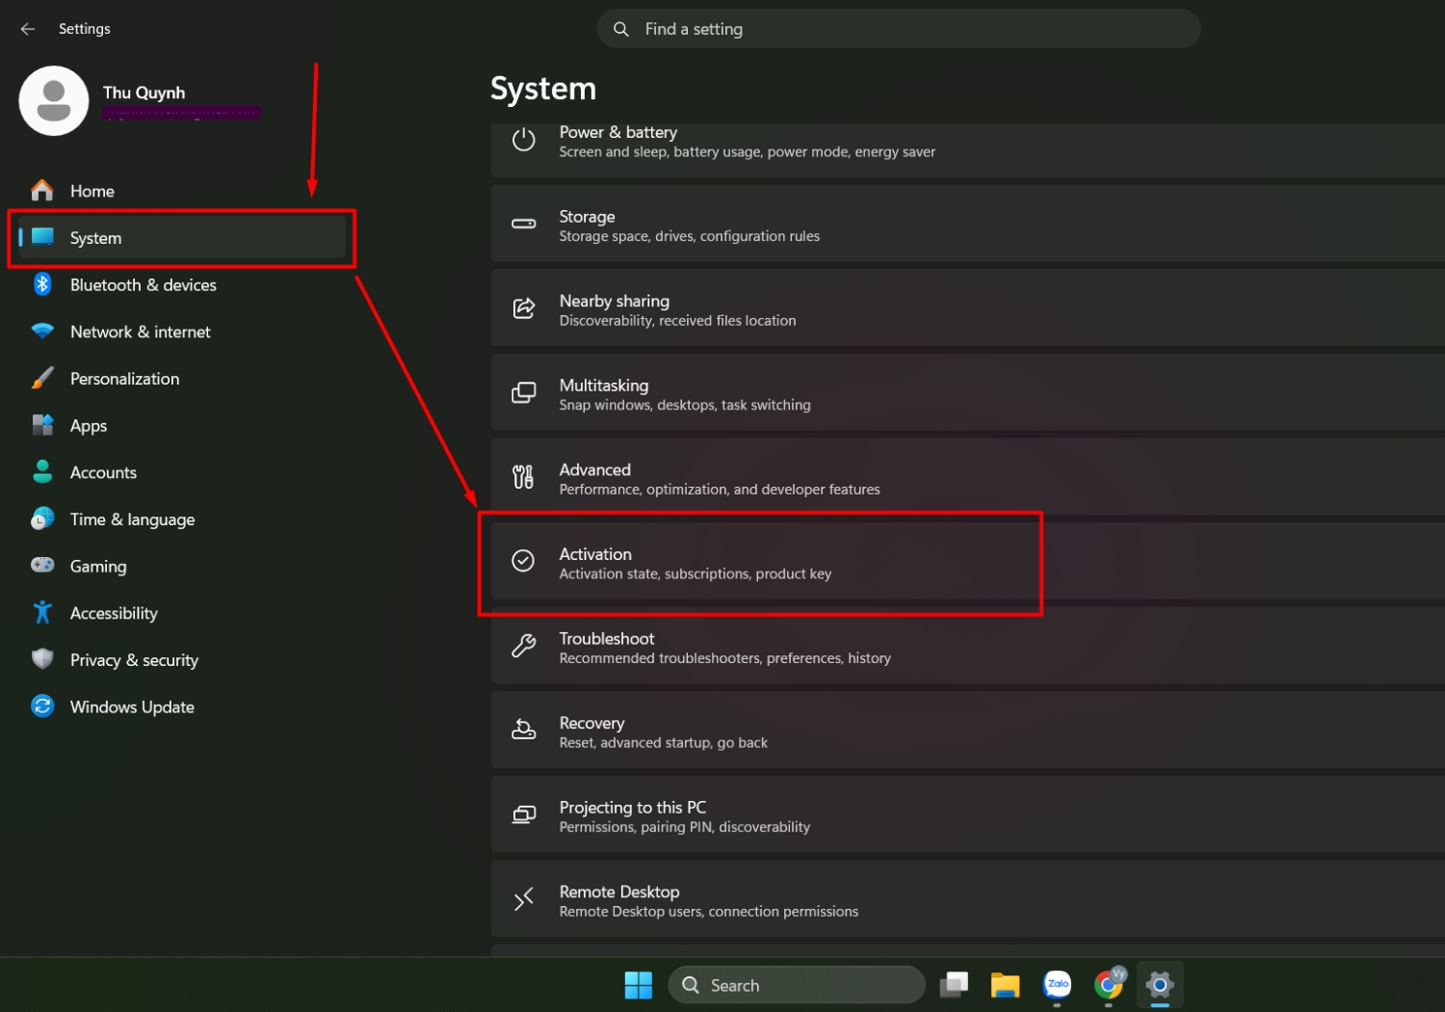The width and height of the screenshot is (1445, 1012).
Task: Open Time & language settings
Action: click(182, 519)
